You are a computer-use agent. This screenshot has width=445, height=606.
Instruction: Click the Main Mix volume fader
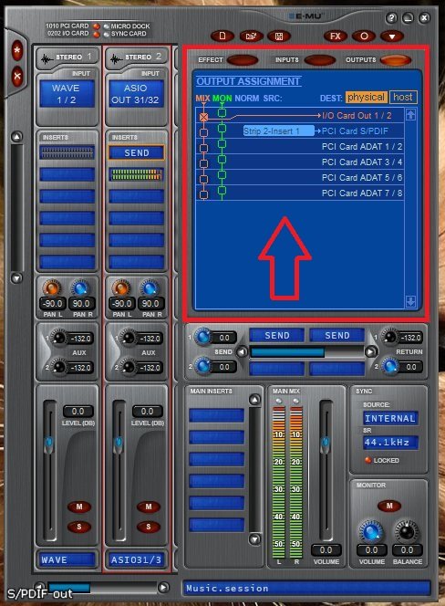[326, 444]
